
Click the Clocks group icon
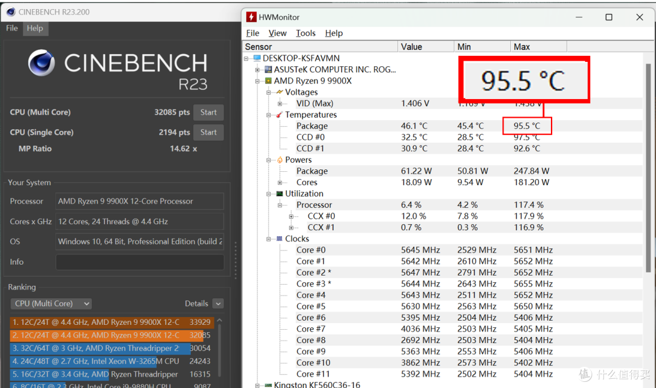point(279,239)
